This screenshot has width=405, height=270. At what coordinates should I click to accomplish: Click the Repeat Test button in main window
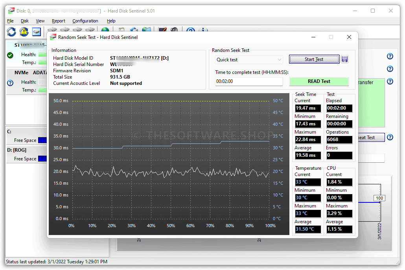(371, 138)
